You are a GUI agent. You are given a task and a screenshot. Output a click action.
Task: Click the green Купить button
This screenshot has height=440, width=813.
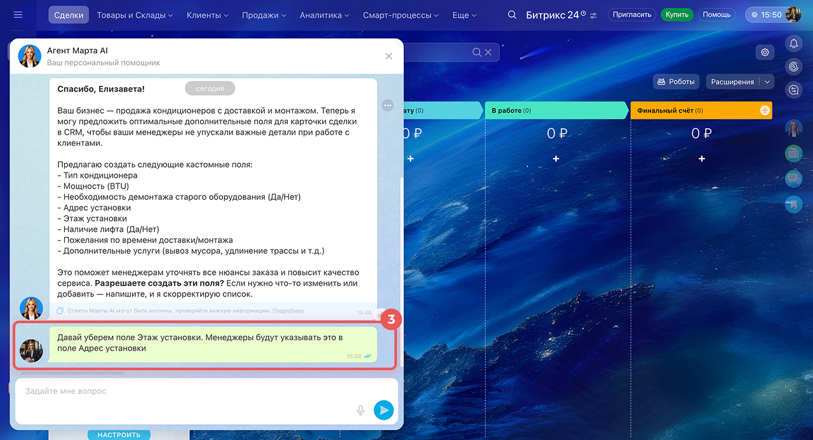677,15
